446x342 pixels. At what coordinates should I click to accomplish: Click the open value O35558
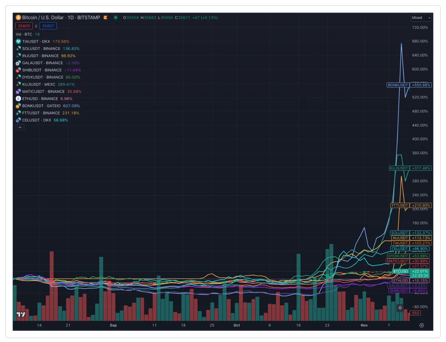[x=131, y=17]
